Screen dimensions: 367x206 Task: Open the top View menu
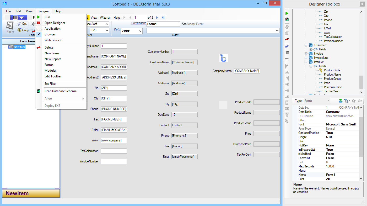(x=29, y=11)
